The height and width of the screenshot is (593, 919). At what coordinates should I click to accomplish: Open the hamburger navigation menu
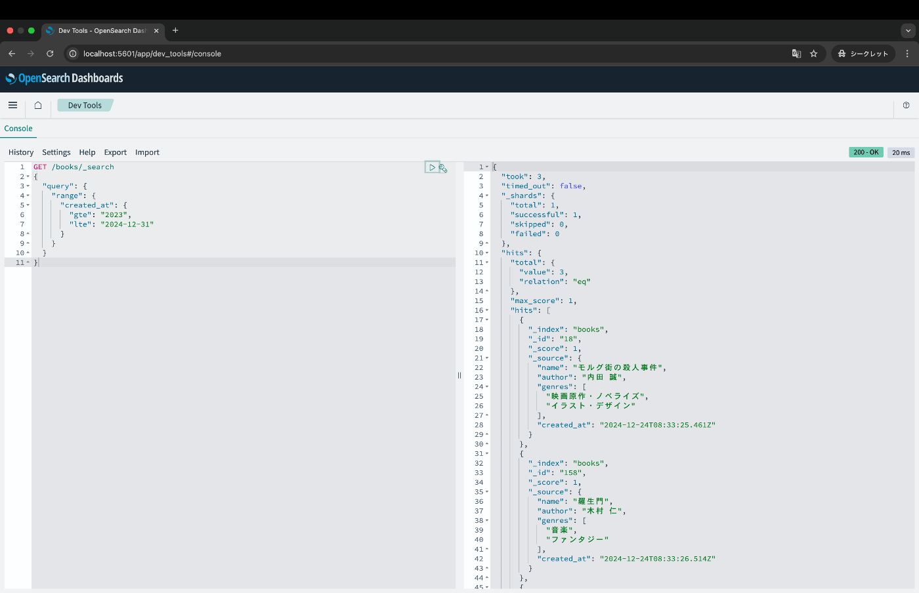pos(12,105)
